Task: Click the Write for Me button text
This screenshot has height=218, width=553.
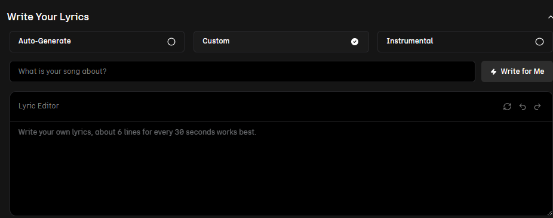Action: click(523, 71)
